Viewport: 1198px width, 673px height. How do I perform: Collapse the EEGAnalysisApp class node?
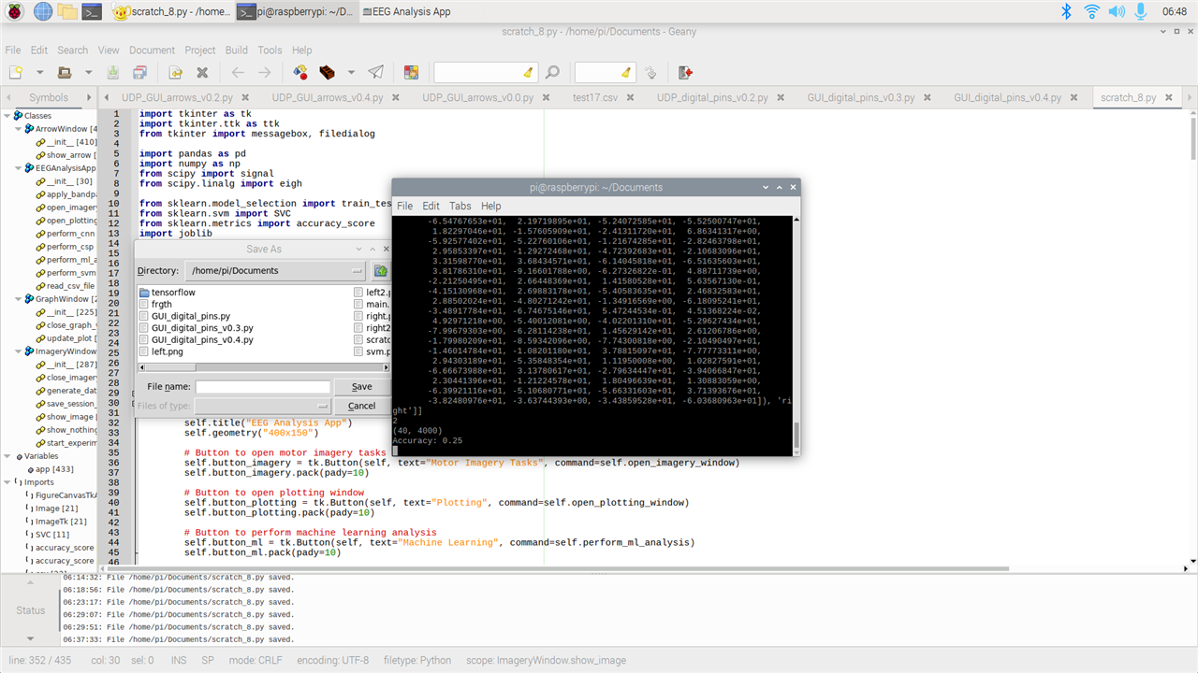(18, 168)
